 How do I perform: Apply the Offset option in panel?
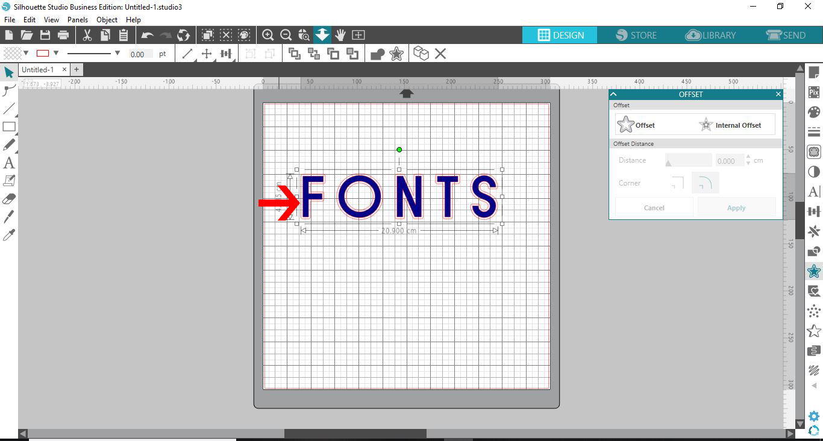coord(636,125)
